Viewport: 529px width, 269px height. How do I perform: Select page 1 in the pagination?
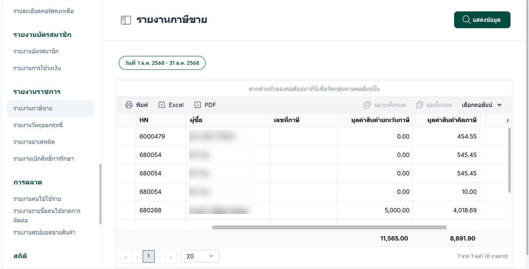click(148, 256)
